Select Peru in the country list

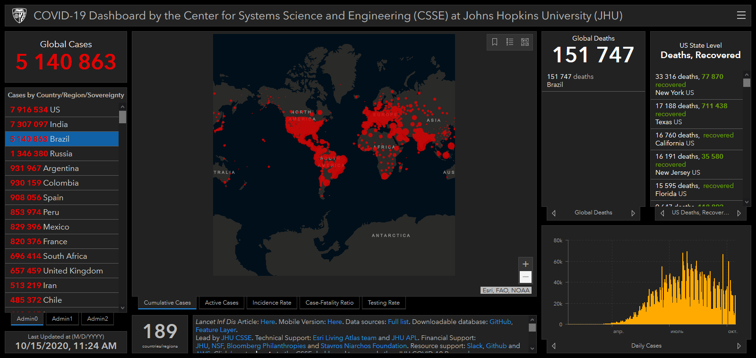point(62,212)
